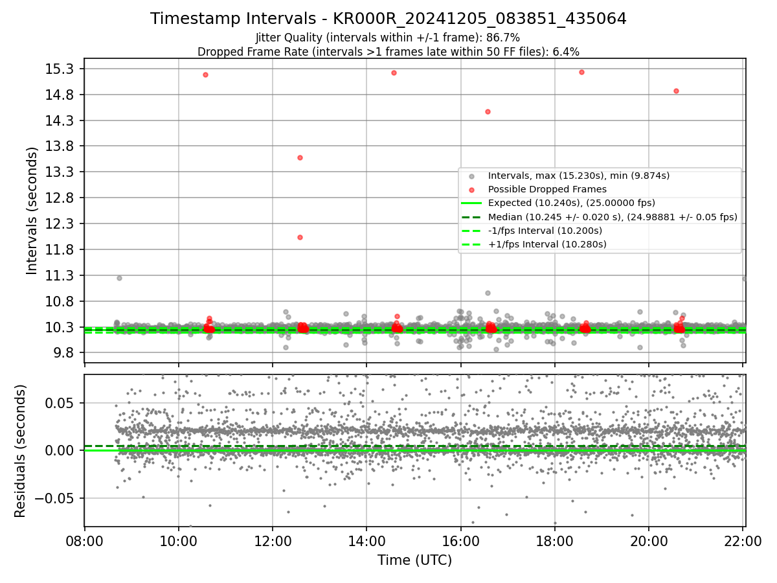Click red dropped-frame point near 14.5 seconds after 16:00
The image size is (777, 583).
pyautogui.click(x=488, y=111)
